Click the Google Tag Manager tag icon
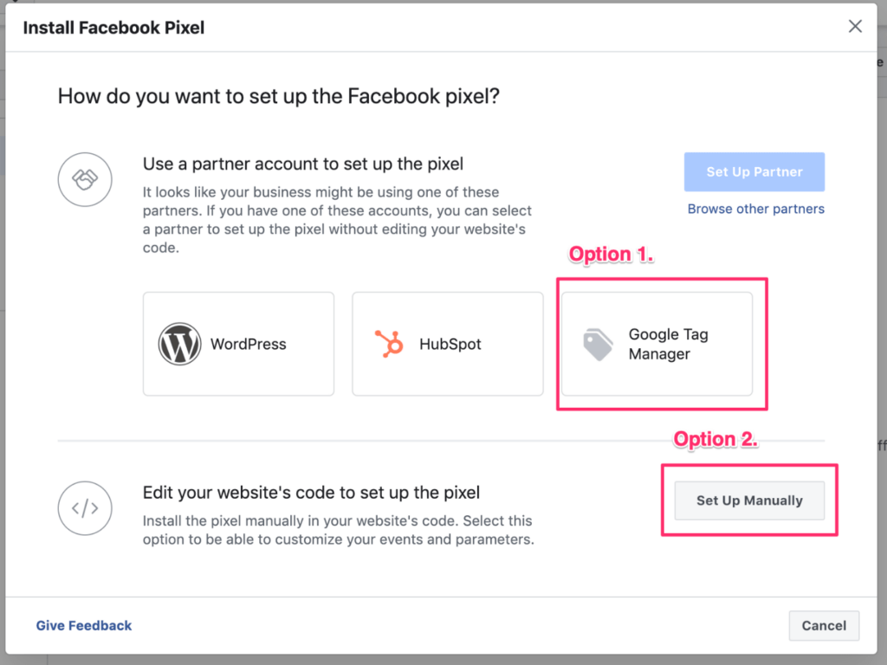 598,344
